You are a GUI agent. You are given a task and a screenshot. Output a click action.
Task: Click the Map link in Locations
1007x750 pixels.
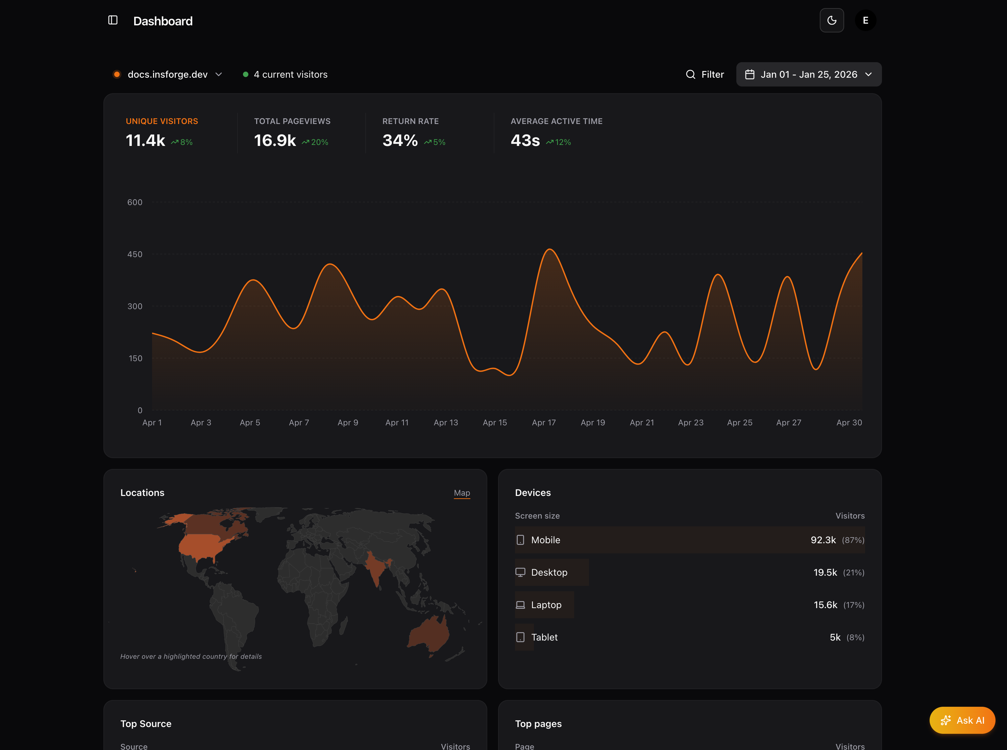(461, 493)
